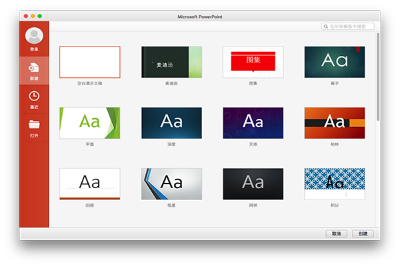
Task: Choose the green 平面 template thumbnail
Action: (90, 123)
